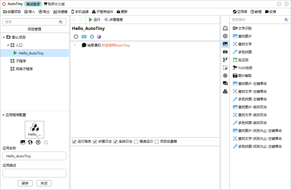Click the dashed selection cursor sidebar icon
The width and height of the screenshot is (291, 190).
pyautogui.click(x=225, y=68)
